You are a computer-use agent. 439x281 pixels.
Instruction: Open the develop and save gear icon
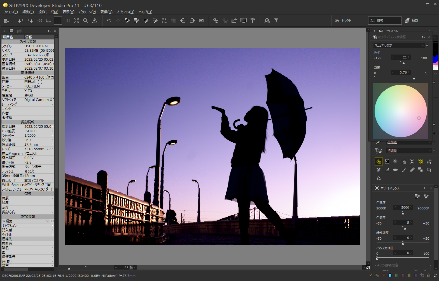pyautogui.click(x=216, y=21)
